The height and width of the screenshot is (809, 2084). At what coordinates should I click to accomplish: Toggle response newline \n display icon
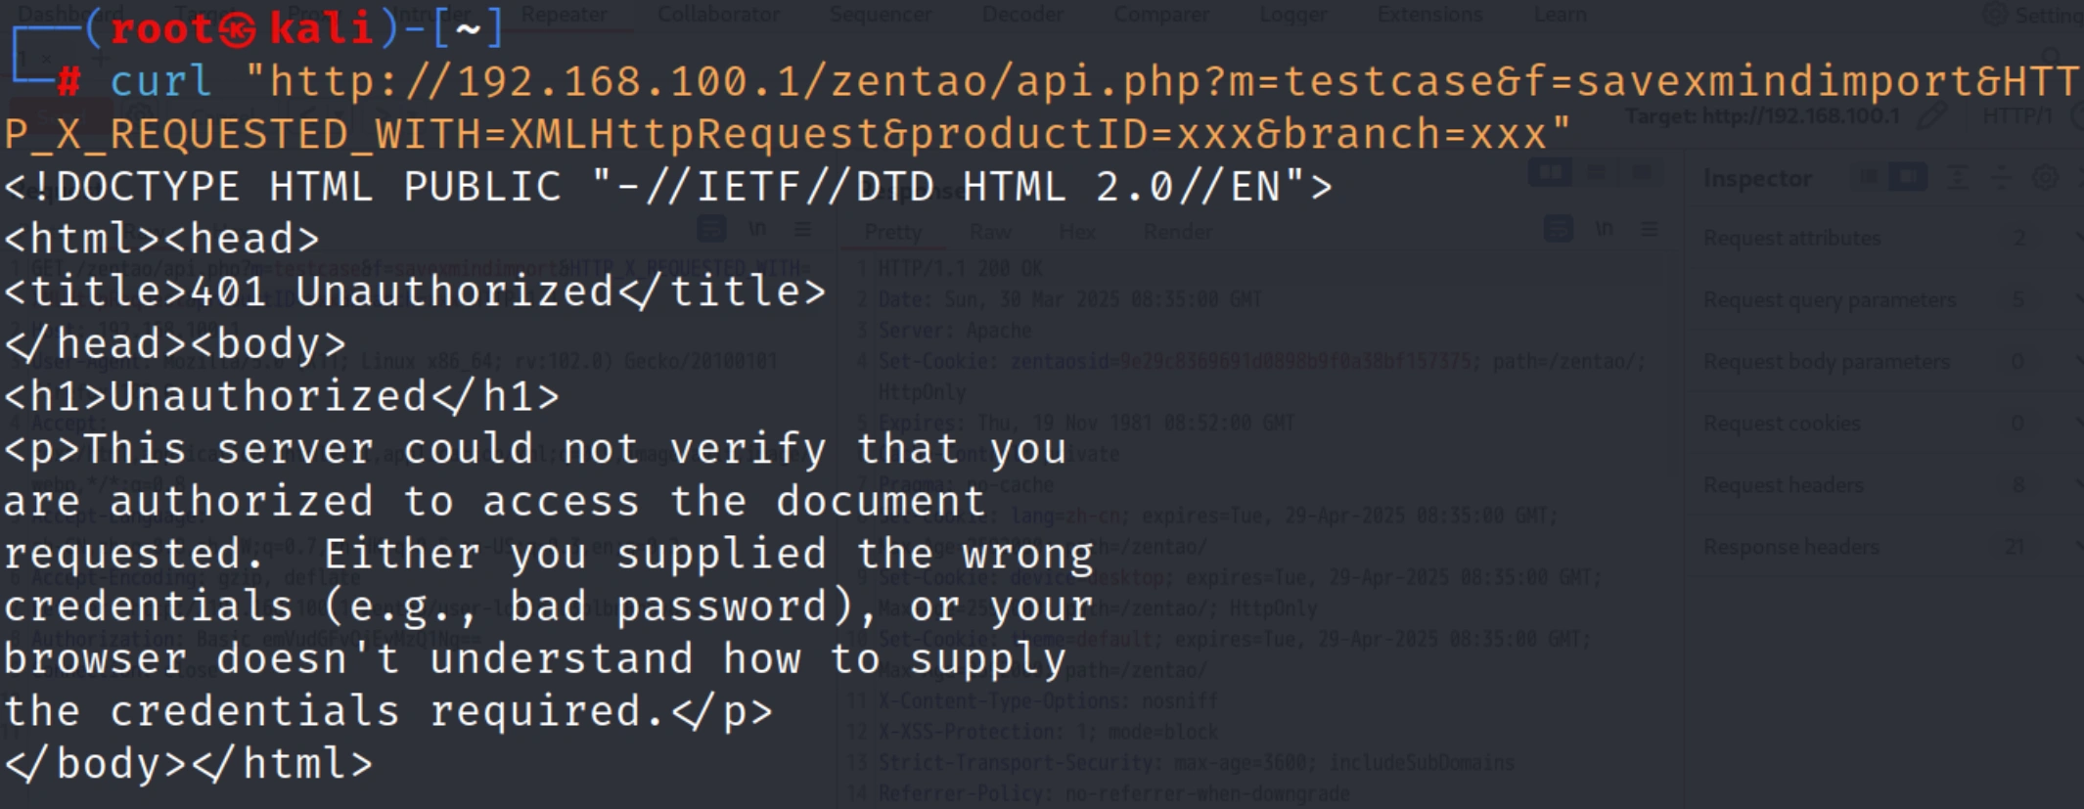(x=1605, y=229)
